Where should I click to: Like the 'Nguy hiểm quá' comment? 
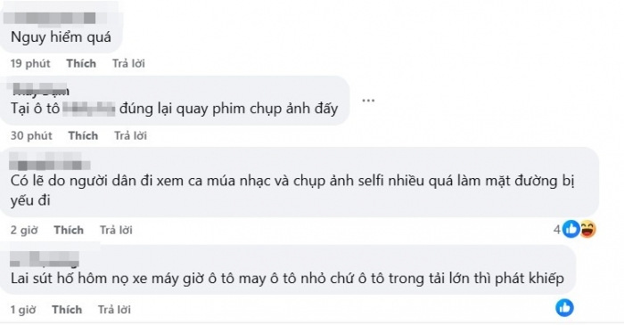81,63
